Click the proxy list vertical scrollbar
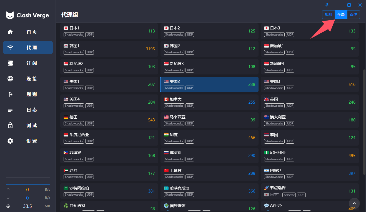The image size is (366, 212). (364, 122)
